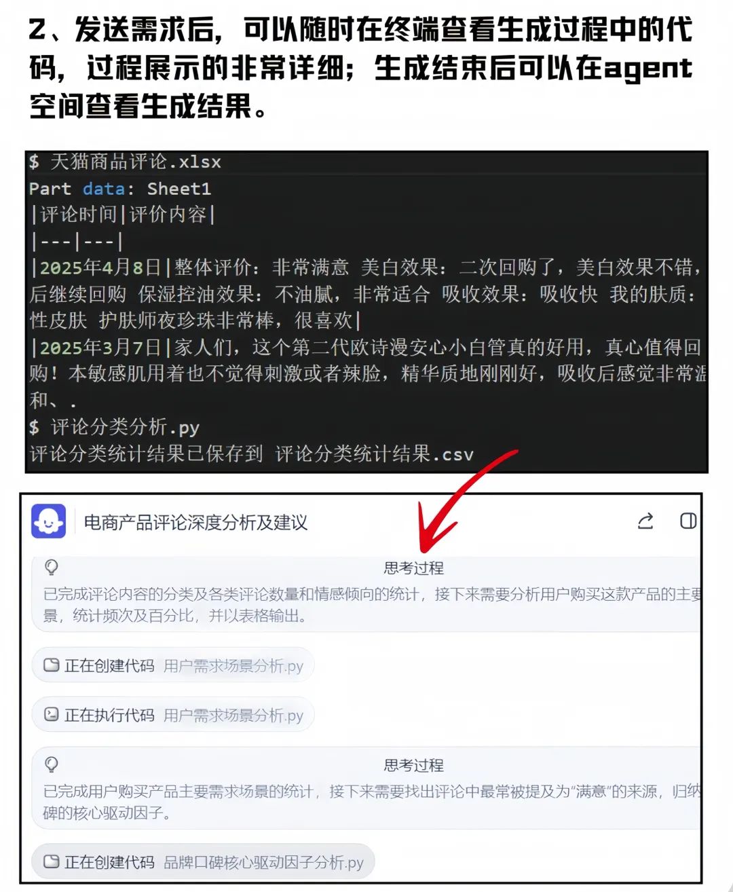Viewport: 733px width, 892px height.
Task: Click the run icon beside 正在执行代码
Action: point(52,714)
